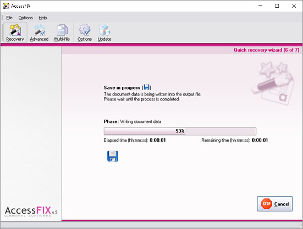Click the 53% progress bar
This screenshot has width=303, height=229.
point(180,131)
